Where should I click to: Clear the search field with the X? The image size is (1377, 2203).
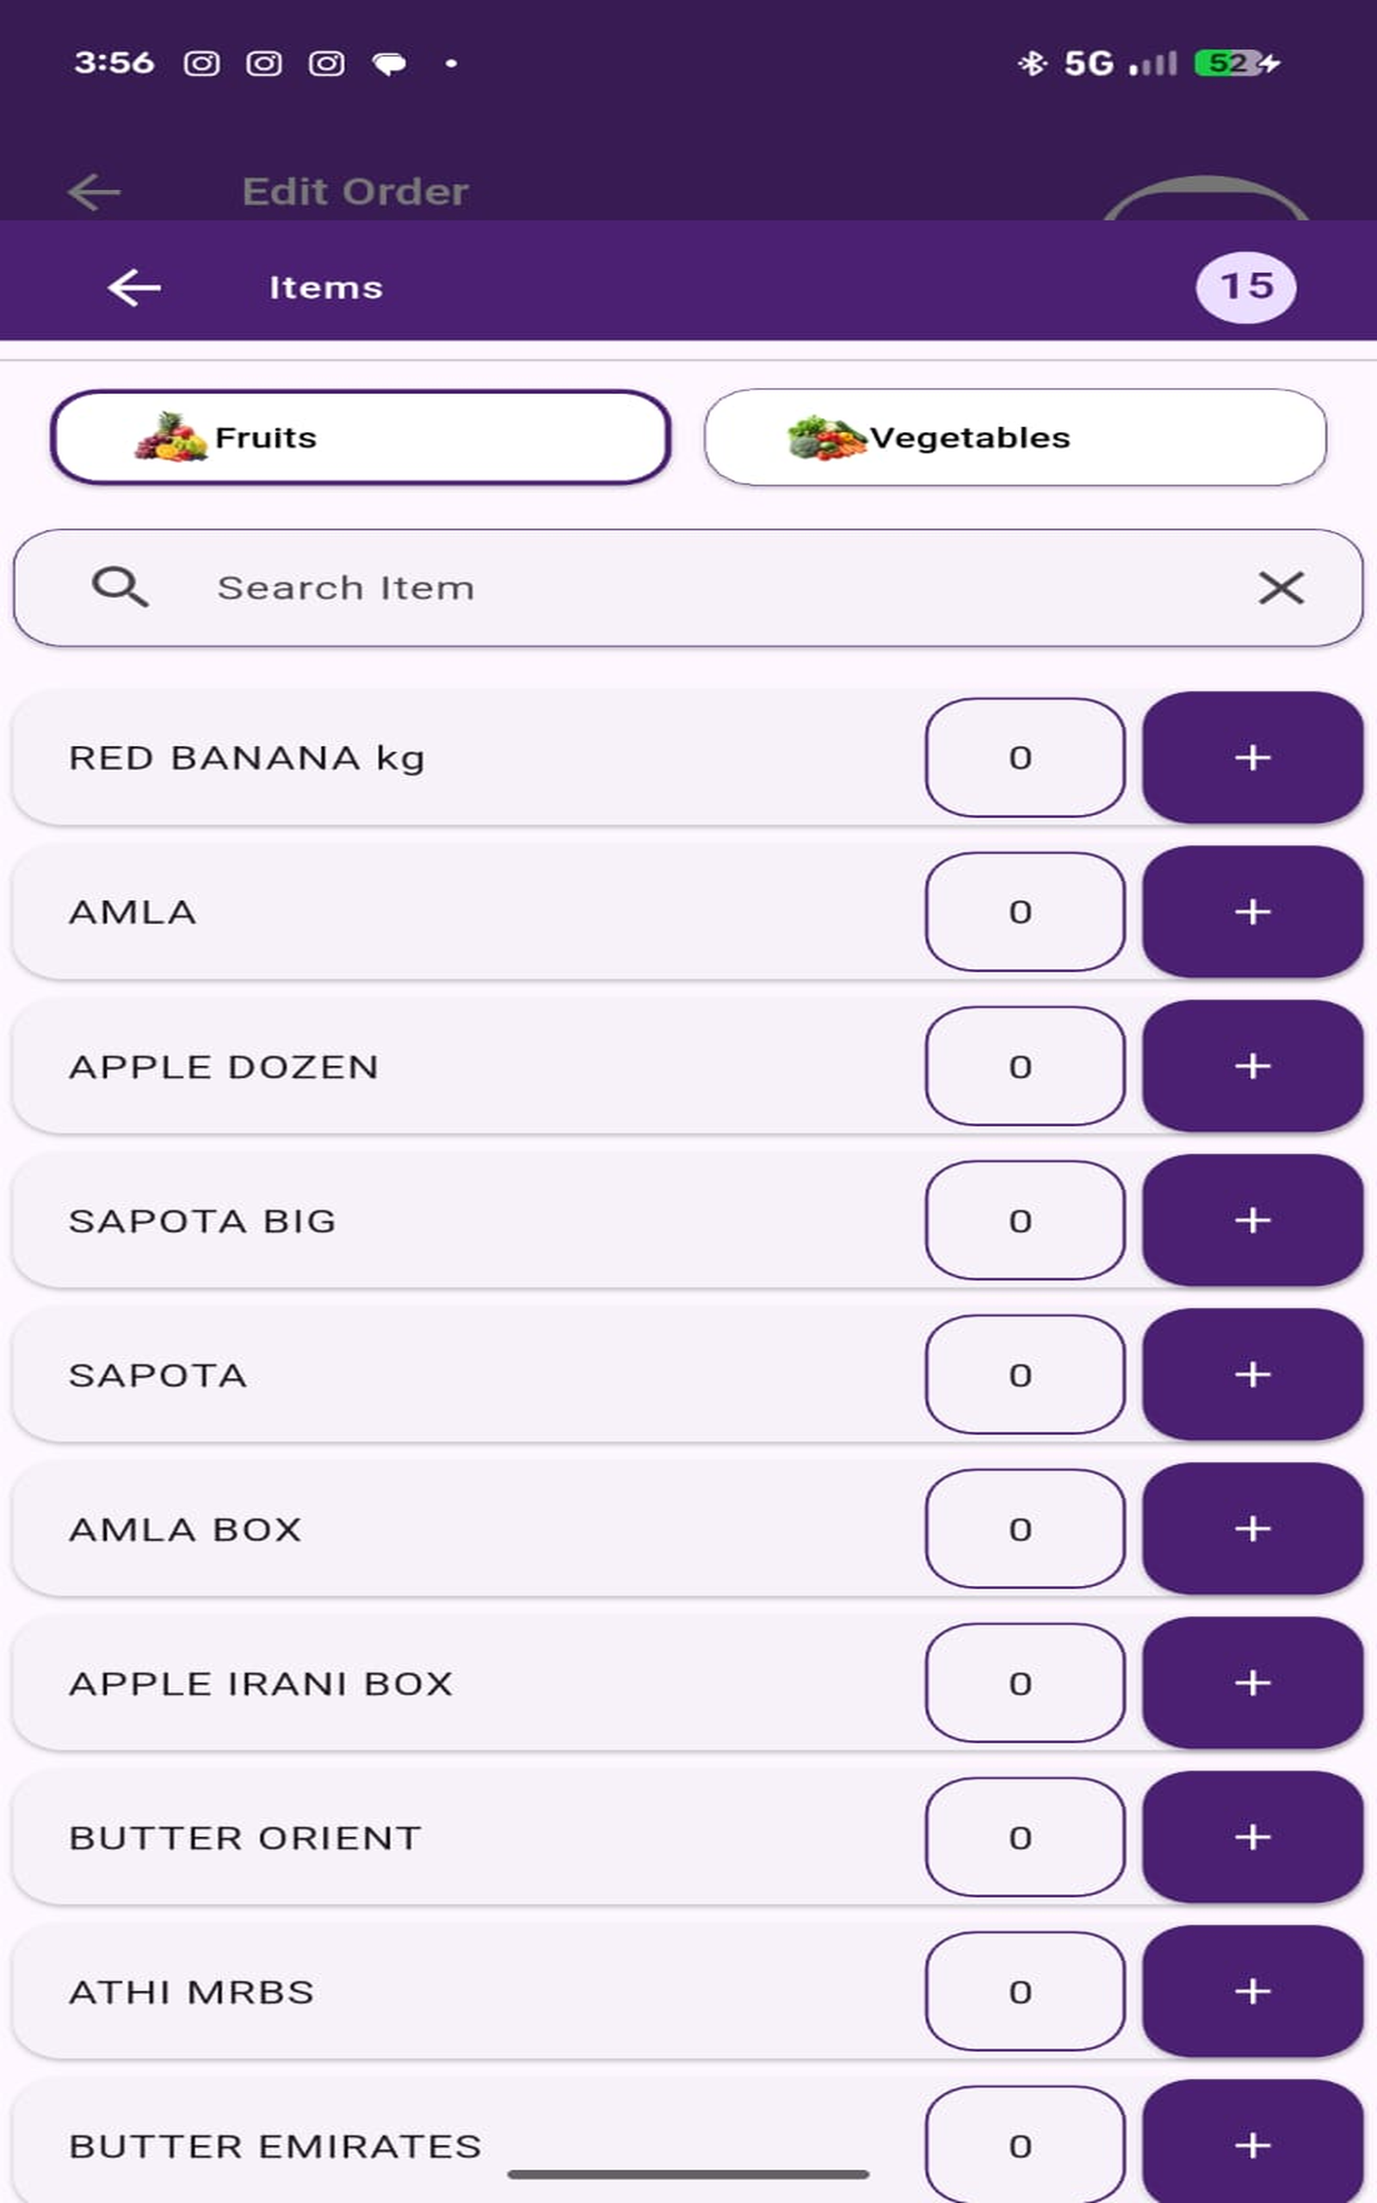(x=1281, y=588)
